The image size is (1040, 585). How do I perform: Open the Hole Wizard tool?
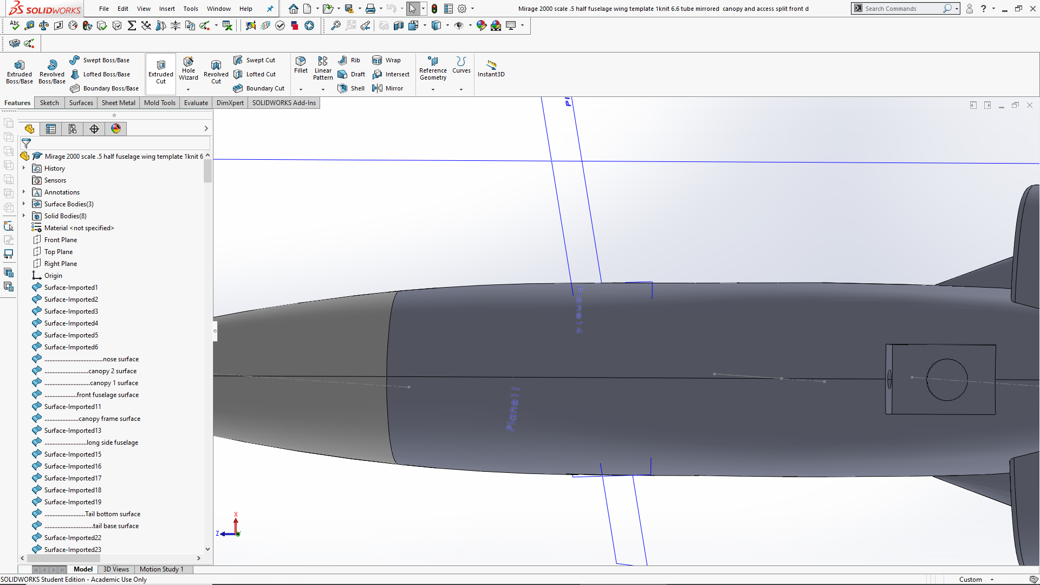(188, 70)
